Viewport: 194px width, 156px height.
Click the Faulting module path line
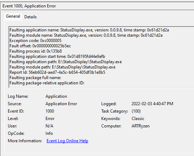[62, 67]
